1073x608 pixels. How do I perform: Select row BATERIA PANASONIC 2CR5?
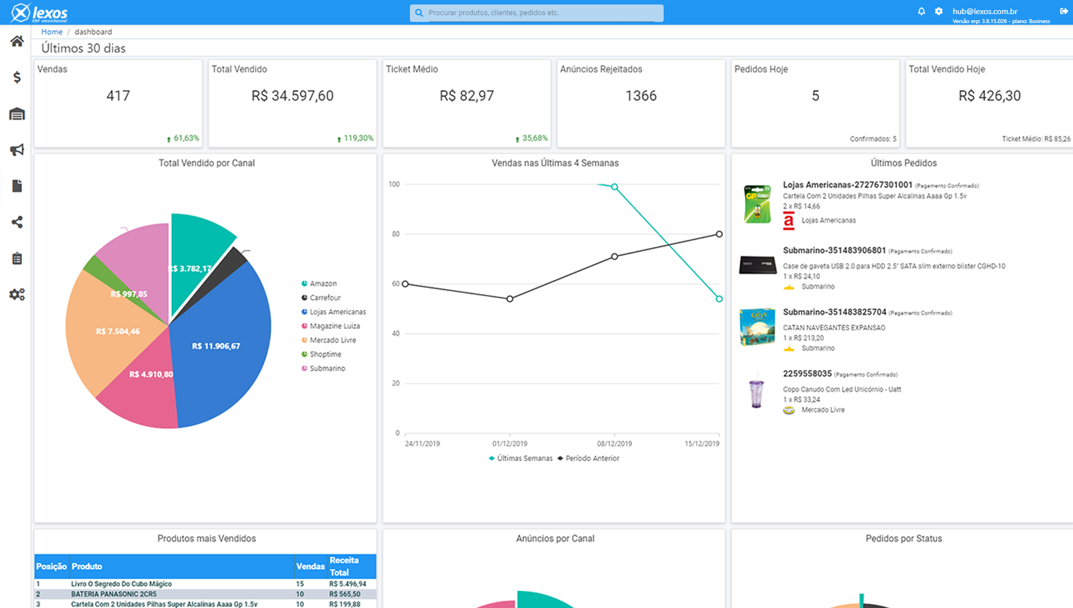click(205, 594)
